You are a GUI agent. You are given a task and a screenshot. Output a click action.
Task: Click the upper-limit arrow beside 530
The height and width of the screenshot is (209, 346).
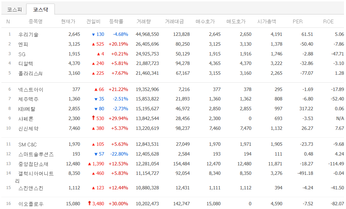[93, 118]
